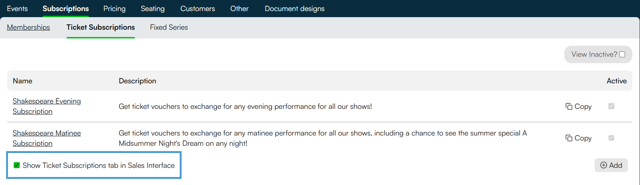Open the Fixed Series sub-tab
The image size is (640, 185).
click(169, 27)
